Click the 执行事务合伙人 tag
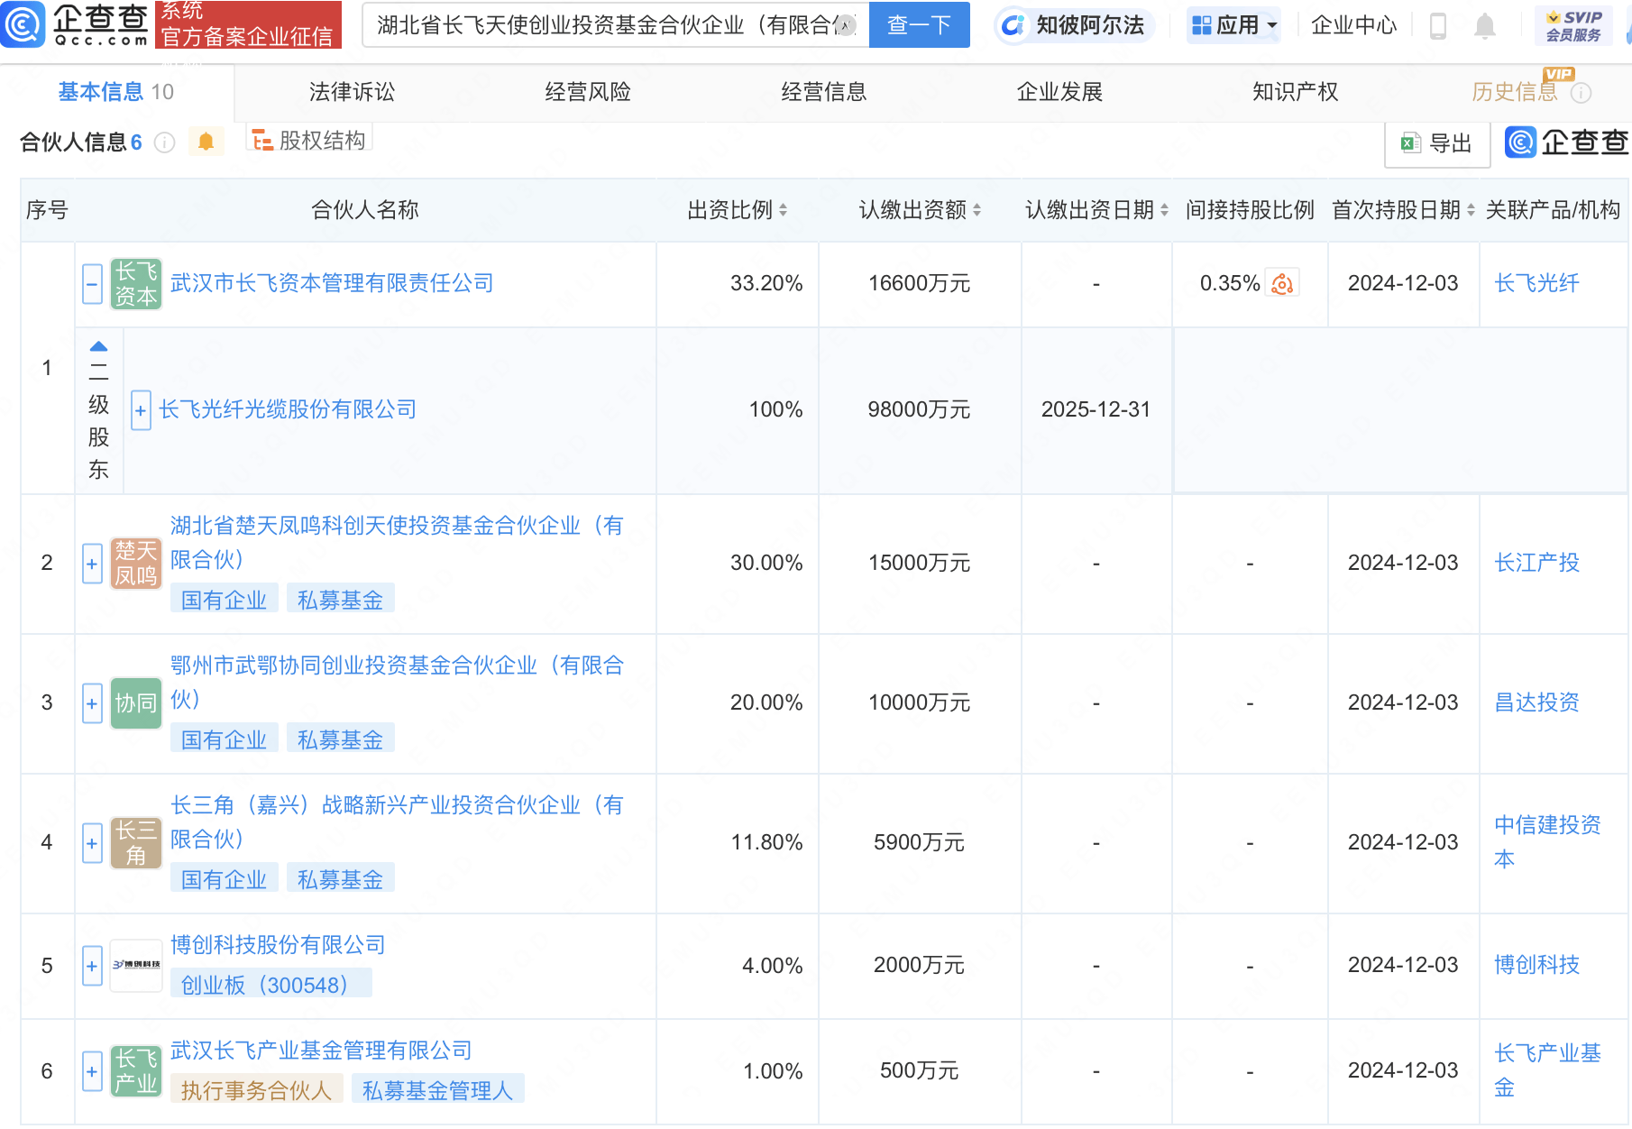This screenshot has height=1129, width=1632. [256, 1089]
